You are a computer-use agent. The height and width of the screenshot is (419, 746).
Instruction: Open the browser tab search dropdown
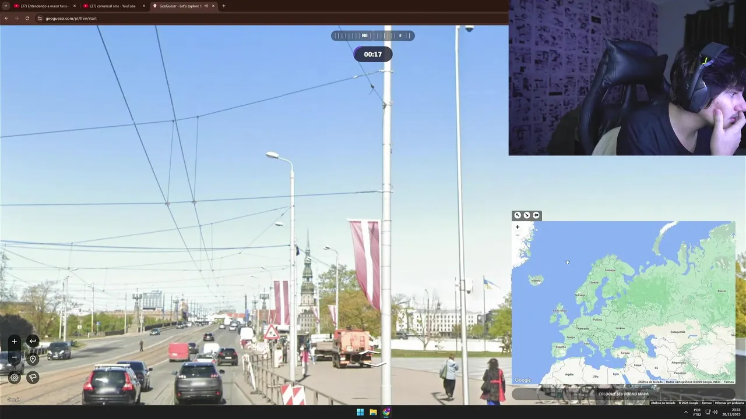[x=6, y=6]
